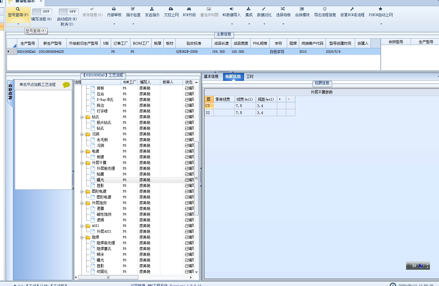Select the 阻焊塞孔 tree item

[x=104, y=249]
